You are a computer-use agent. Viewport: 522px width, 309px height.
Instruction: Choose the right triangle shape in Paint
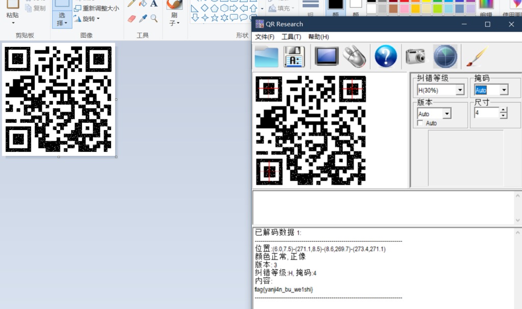coord(195,8)
